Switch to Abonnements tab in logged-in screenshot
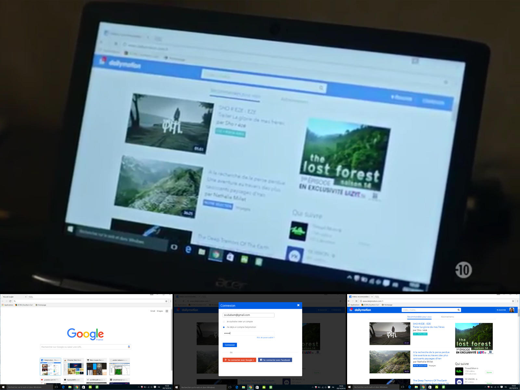520x390 pixels. 448,317
